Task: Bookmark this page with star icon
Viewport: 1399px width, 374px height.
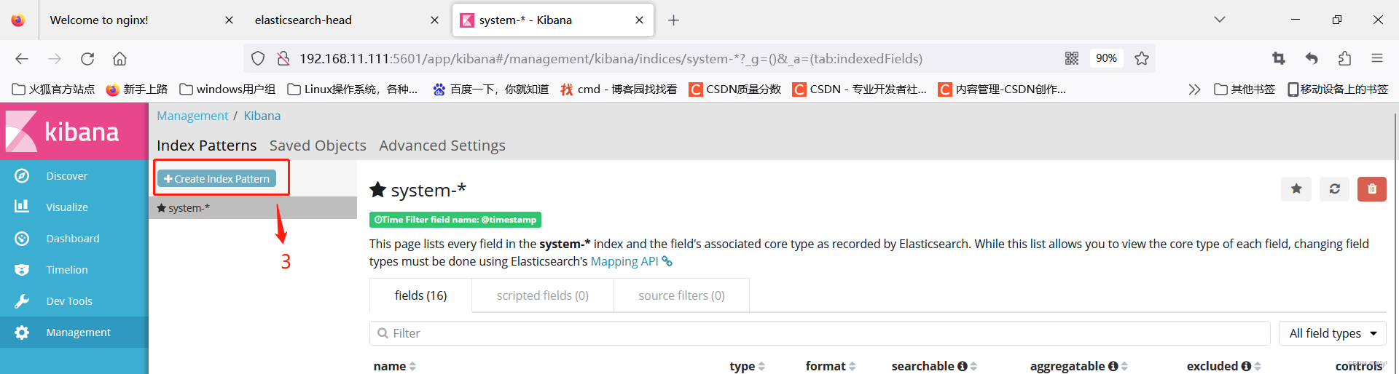Action: (x=1142, y=58)
